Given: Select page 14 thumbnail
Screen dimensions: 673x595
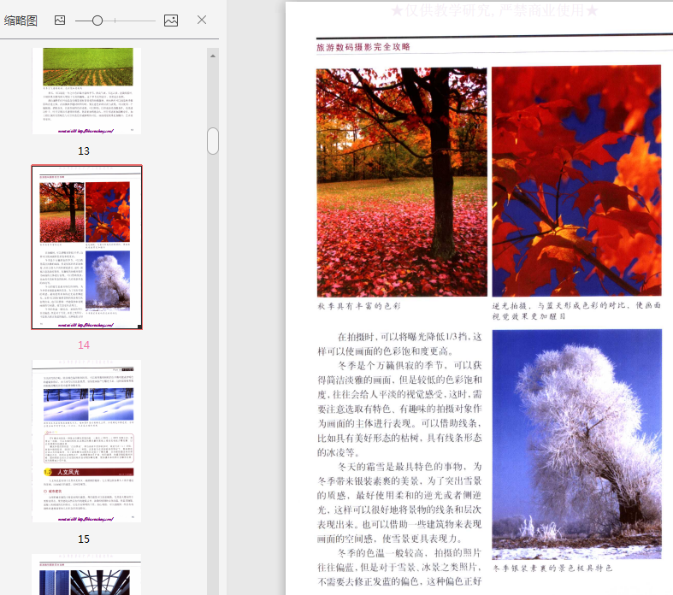Looking at the screenshot, I should click(x=86, y=247).
